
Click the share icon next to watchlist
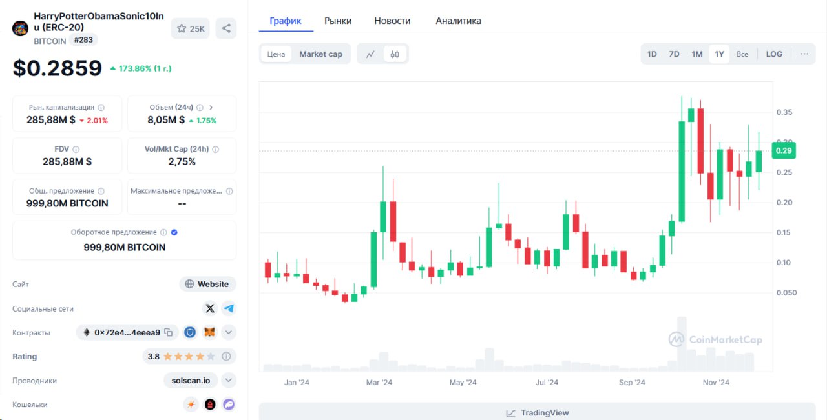[x=226, y=28]
